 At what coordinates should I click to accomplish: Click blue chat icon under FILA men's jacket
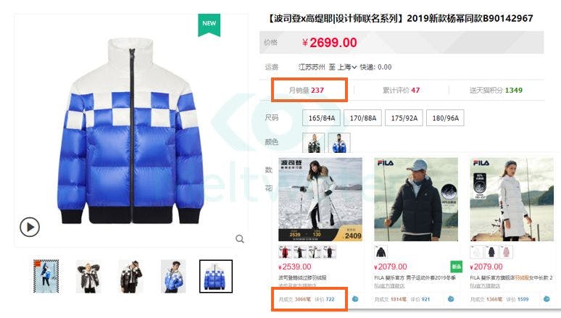click(451, 298)
